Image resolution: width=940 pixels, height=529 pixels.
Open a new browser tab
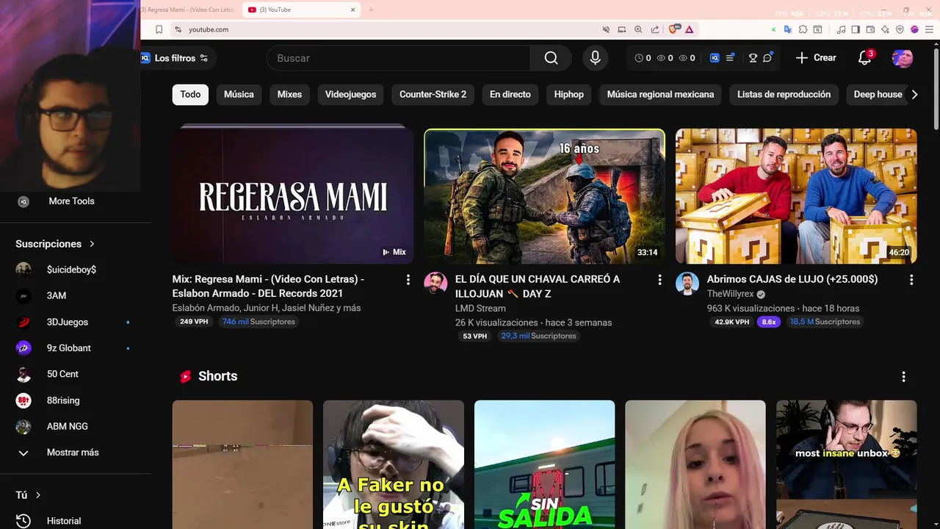(371, 10)
